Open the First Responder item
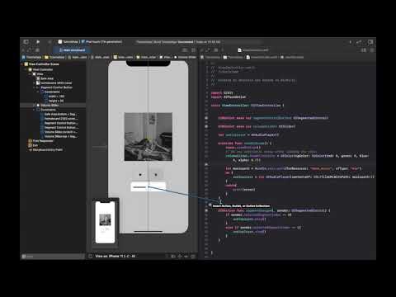Viewport: 396px width, 297px height. tap(40, 141)
